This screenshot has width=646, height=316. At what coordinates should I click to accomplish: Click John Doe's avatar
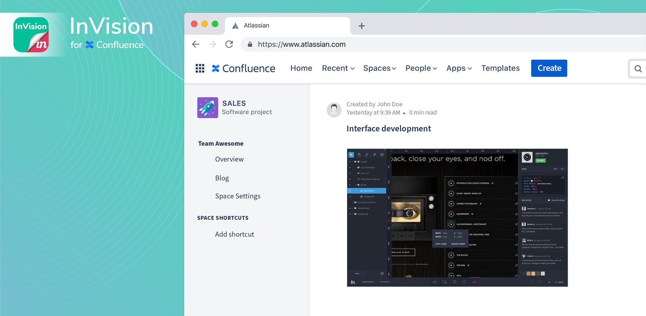pos(334,110)
